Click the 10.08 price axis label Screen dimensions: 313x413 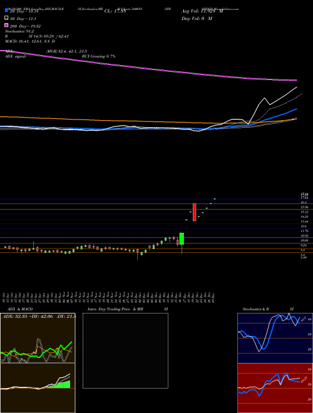point(305,240)
